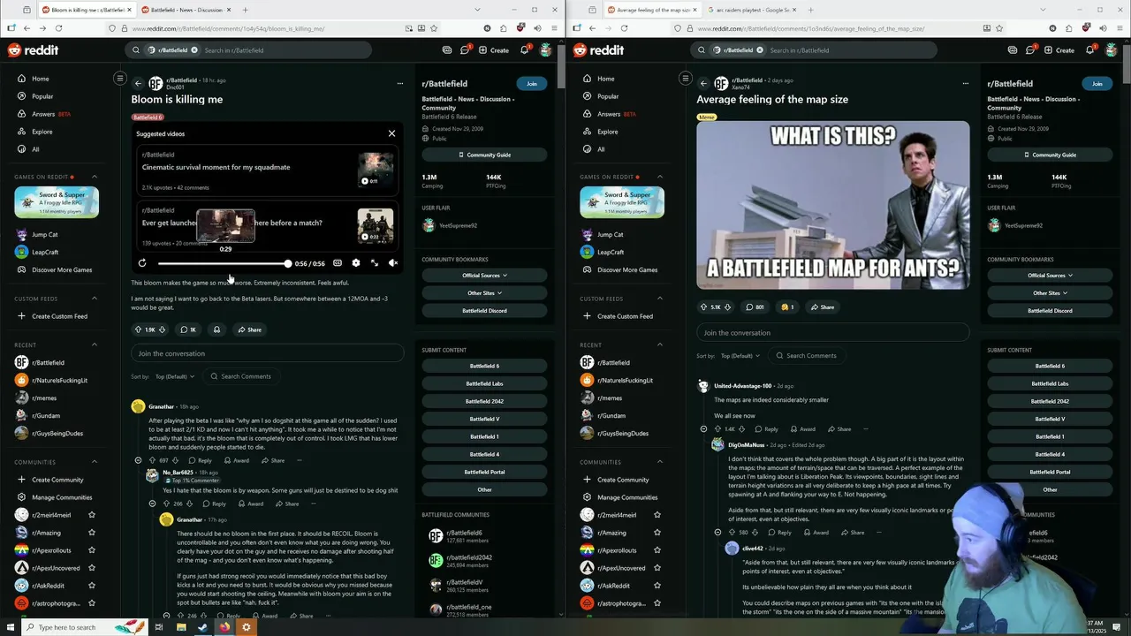Click Community Guide button, right window
Viewport: 1131px width, 636px height.
(x=1050, y=155)
